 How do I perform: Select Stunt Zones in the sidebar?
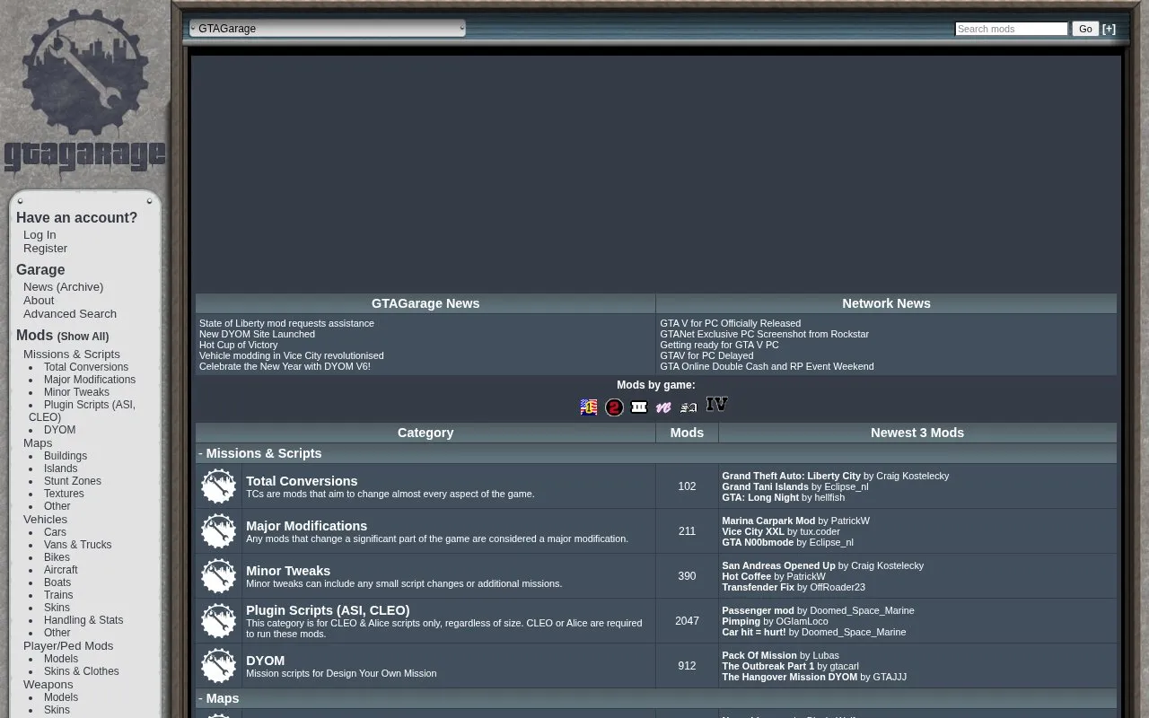click(73, 481)
